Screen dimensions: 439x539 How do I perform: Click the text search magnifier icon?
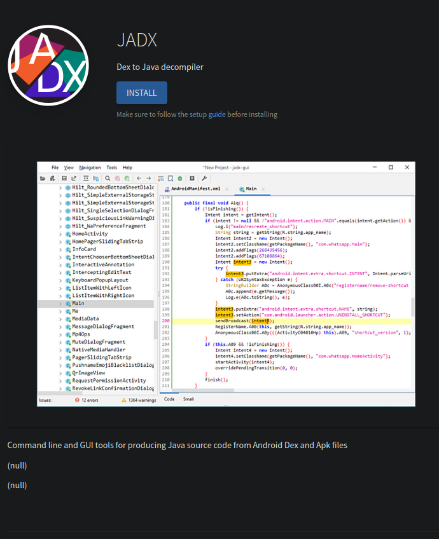coord(108,179)
